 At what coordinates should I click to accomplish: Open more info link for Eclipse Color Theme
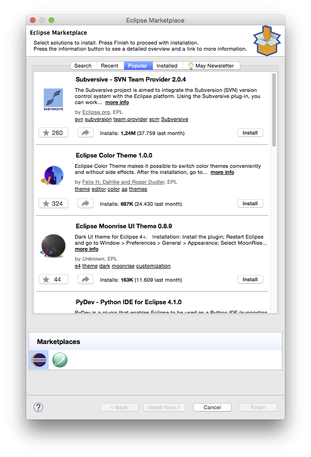pyautogui.click(x=222, y=172)
